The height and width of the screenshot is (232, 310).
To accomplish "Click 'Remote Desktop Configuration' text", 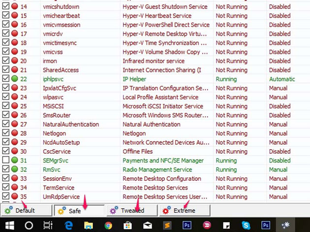I will pyautogui.click(x=162, y=178).
